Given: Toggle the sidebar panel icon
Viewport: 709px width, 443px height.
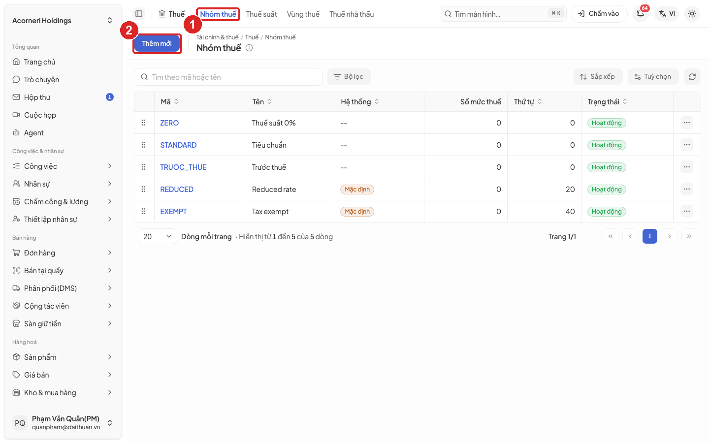Looking at the screenshot, I should click(139, 14).
